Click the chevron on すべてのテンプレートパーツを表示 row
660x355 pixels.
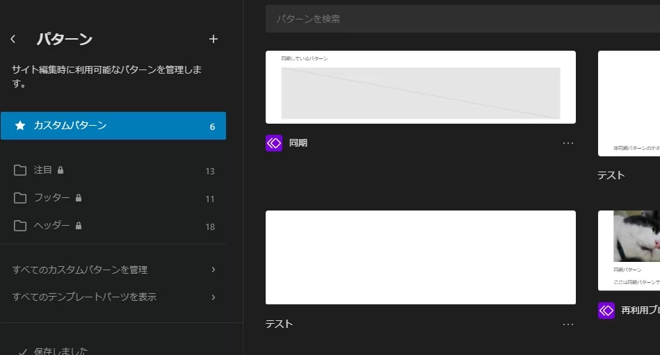coord(214,297)
